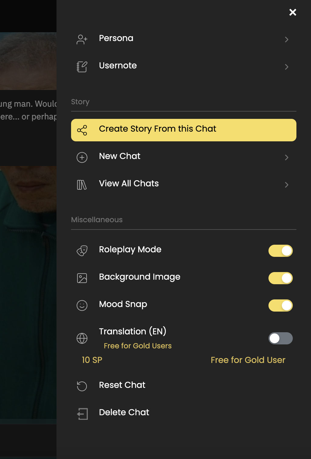The image size is (311, 459).
Task: Click the Persona add-user icon
Action: 82,40
